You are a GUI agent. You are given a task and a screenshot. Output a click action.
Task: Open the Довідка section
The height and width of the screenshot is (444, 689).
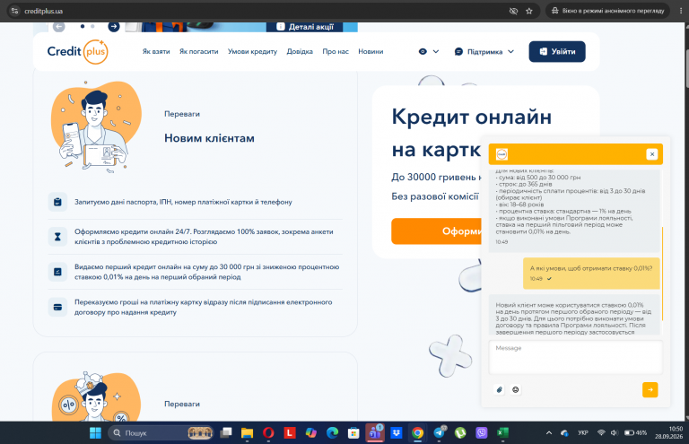pyautogui.click(x=300, y=51)
